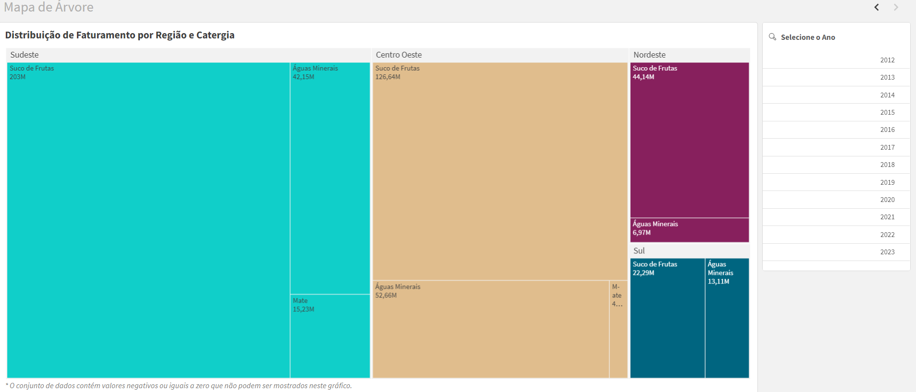The width and height of the screenshot is (916, 392).
Task: Select Centro Oeste Águas Minerais 52,66M block
Action: (x=491, y=329)
